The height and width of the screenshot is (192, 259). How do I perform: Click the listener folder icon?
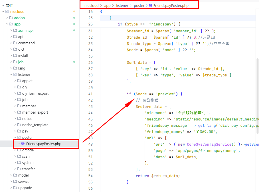[15, 75]
